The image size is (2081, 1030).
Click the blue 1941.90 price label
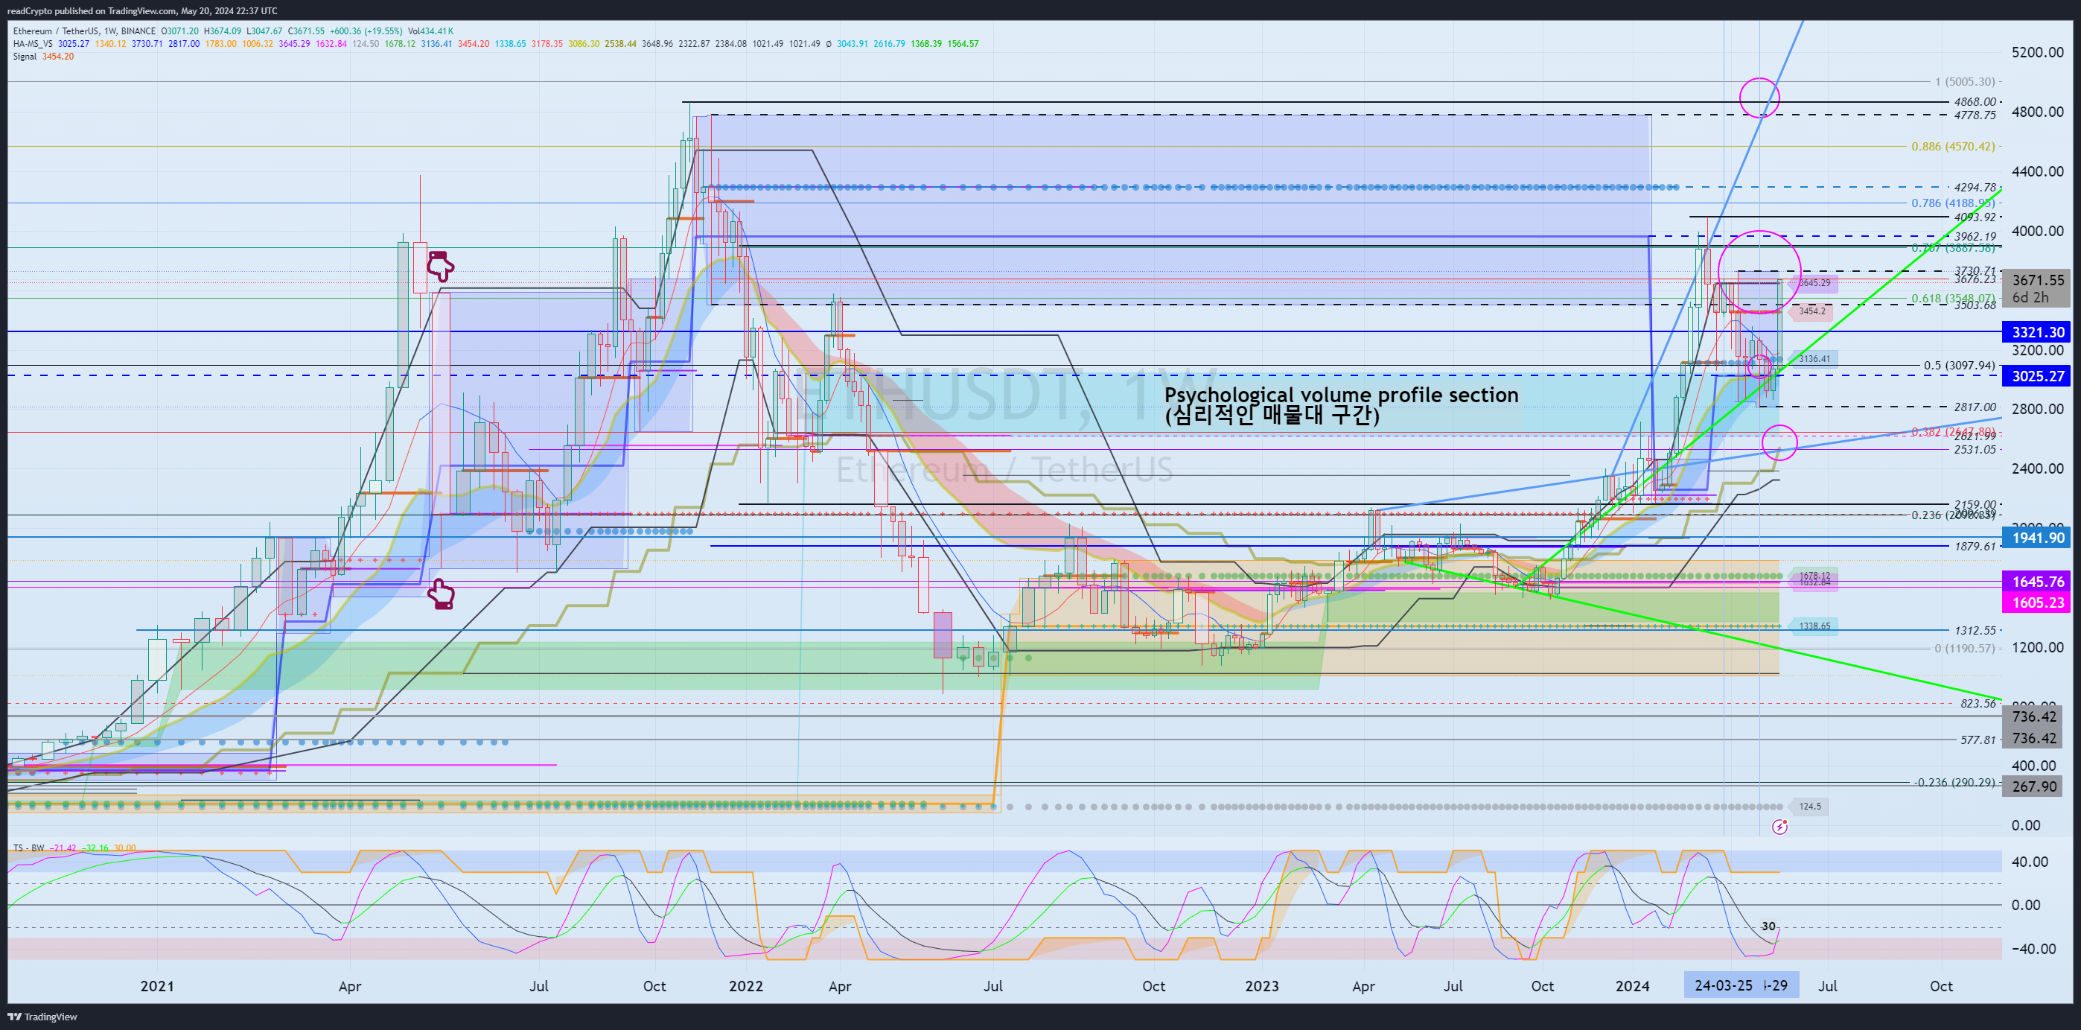click(x=2037, y=537)
